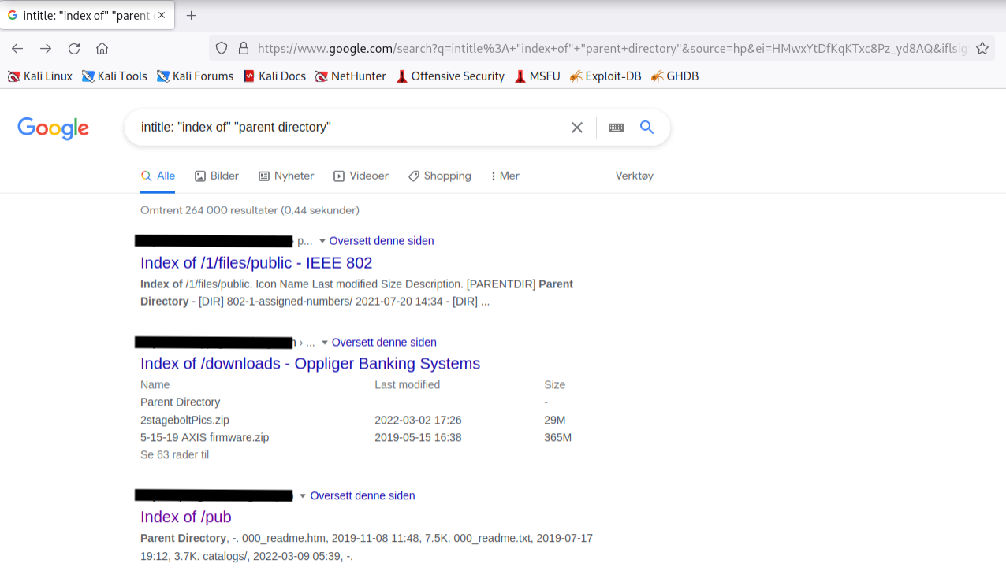Expand dropdown arrow for IEEE 802 result
The width and height of the screenshot is (1006, 582).
[x=322, y=242]
